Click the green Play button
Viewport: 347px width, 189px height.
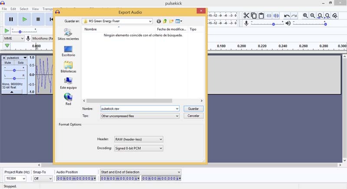tap(25, 19)
